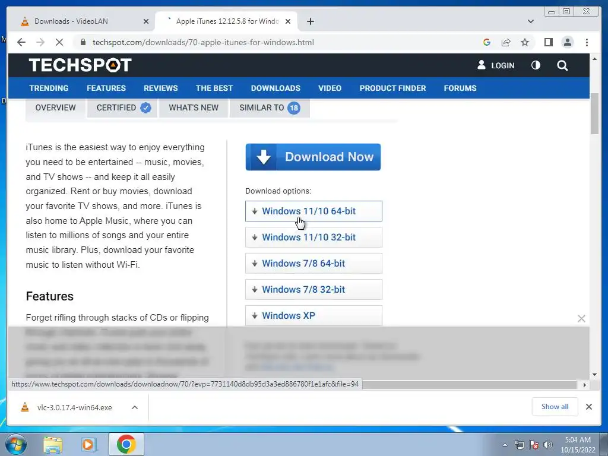
Task: Switch to the SIMILAR TO tab
Action: tap(270, 108)
